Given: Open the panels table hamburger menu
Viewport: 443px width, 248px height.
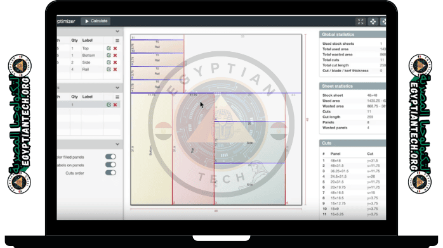Looking at the screenshot, I should pos(117,40).
